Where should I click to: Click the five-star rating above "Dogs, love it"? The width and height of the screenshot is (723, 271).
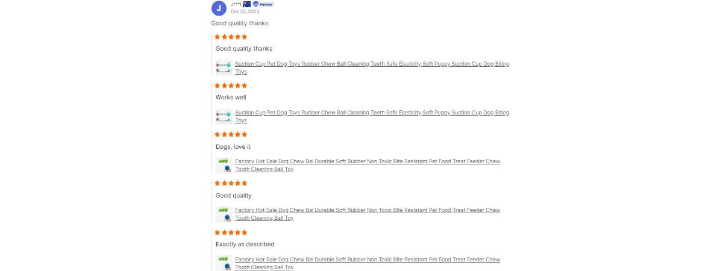[x=231, y=134]
